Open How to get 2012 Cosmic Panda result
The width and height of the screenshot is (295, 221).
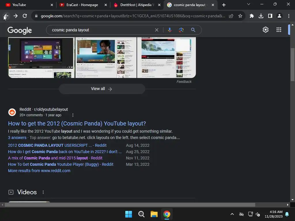[77, 123]
